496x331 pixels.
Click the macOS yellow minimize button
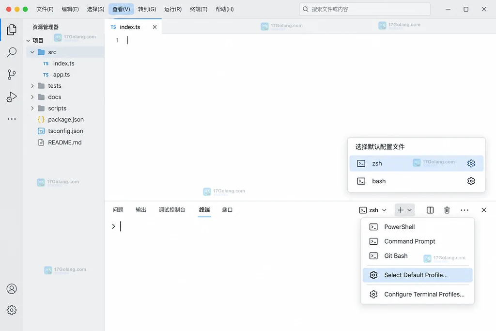click(17, 9)
